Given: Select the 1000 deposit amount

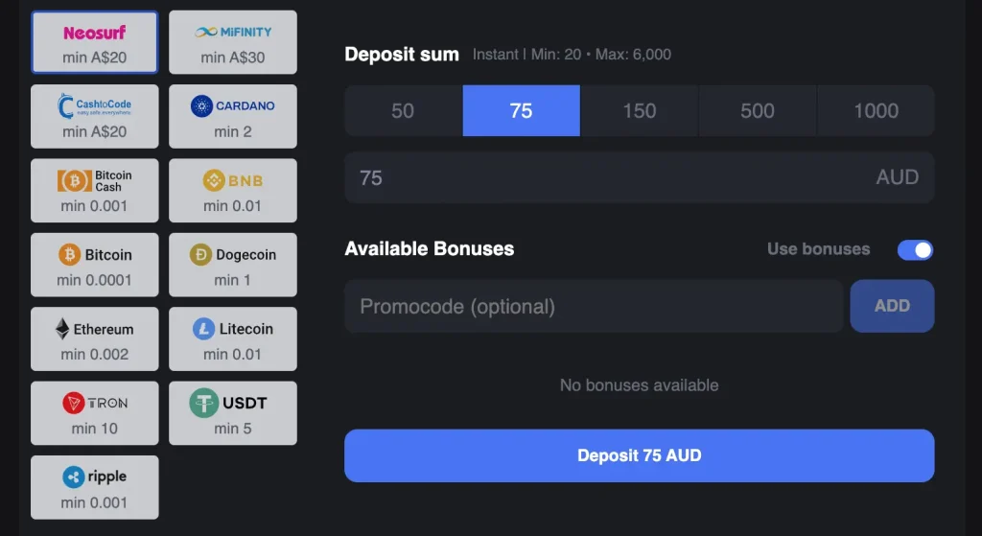Looking at the screenshot, I should [x=876, y=111].
